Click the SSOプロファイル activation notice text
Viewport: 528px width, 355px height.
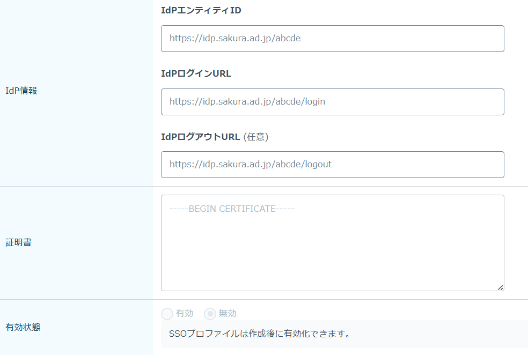pyautogui.click(x=259, y=334)
